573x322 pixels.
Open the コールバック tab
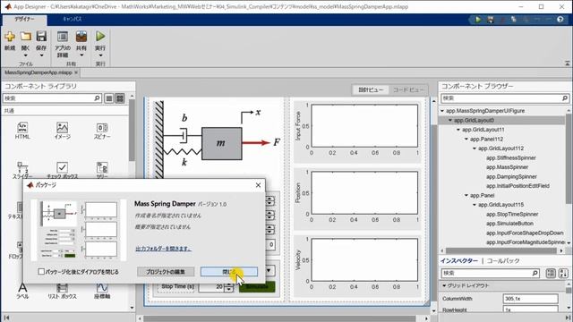click(503, 260)
